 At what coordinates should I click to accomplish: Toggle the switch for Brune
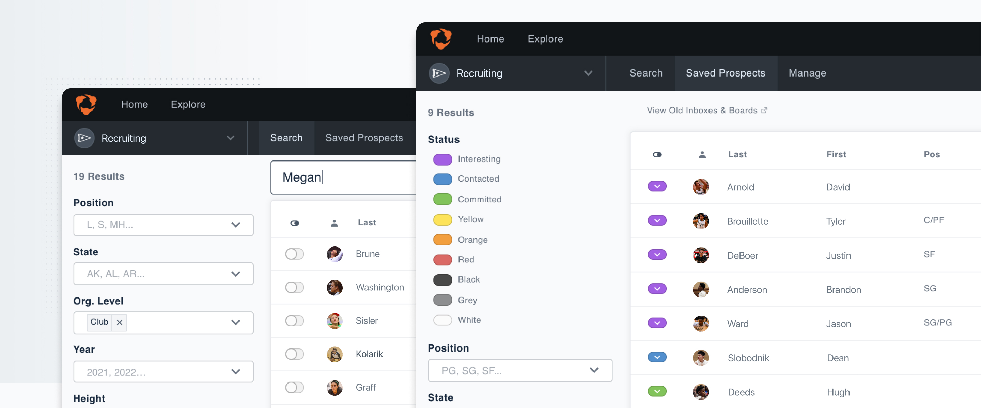pyautogui.click(x=294, y=254)
